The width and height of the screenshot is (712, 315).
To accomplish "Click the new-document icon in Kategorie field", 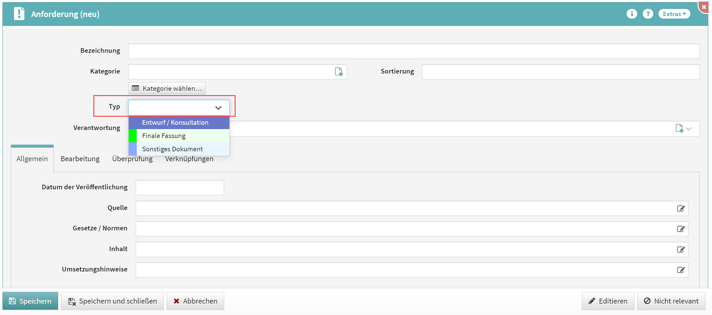I will [339, 72].
